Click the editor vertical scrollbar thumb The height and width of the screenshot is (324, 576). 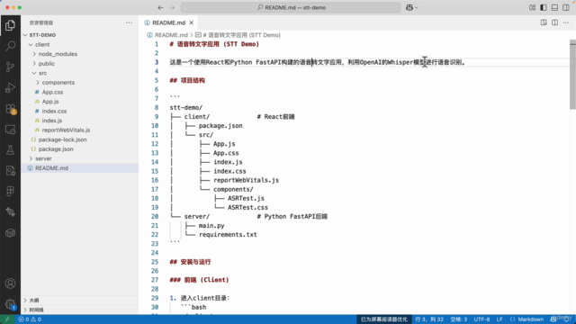[572, 74]
